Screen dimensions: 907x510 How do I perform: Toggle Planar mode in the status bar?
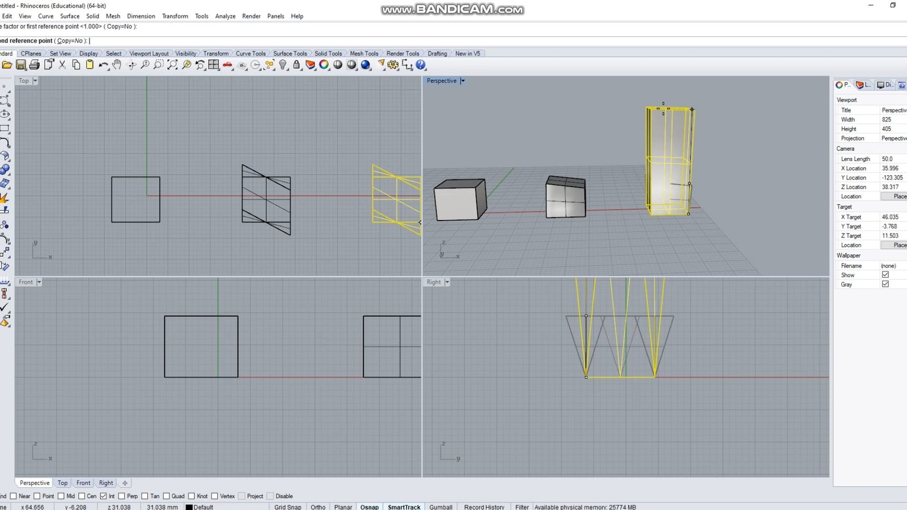coord(343,507)
